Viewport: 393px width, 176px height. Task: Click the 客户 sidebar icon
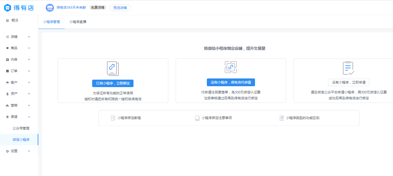click(x=7, y=82)
